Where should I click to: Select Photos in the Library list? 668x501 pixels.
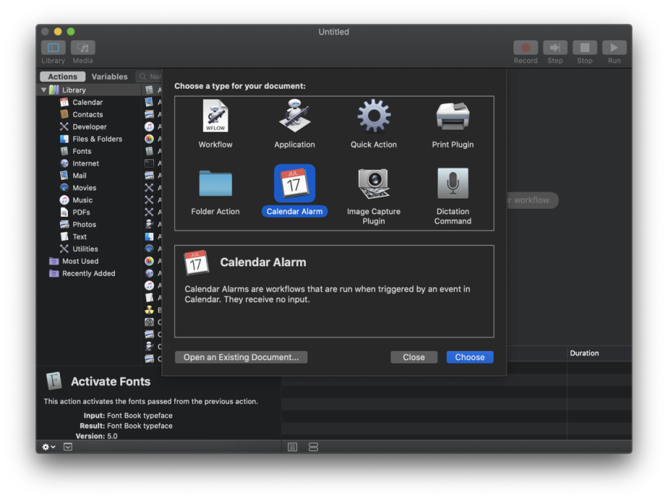(x=84, y=224)
